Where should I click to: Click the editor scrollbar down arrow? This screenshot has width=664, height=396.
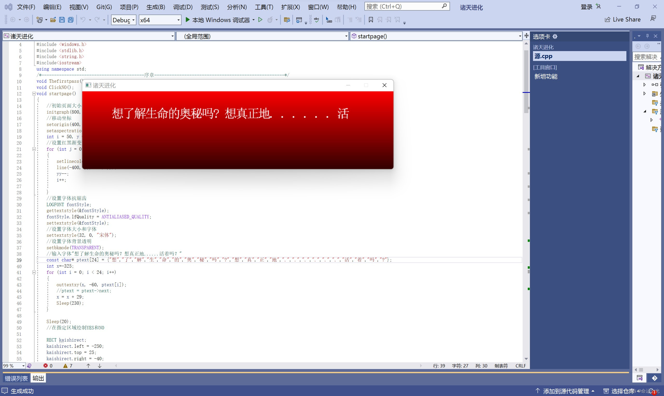point(526,359)
